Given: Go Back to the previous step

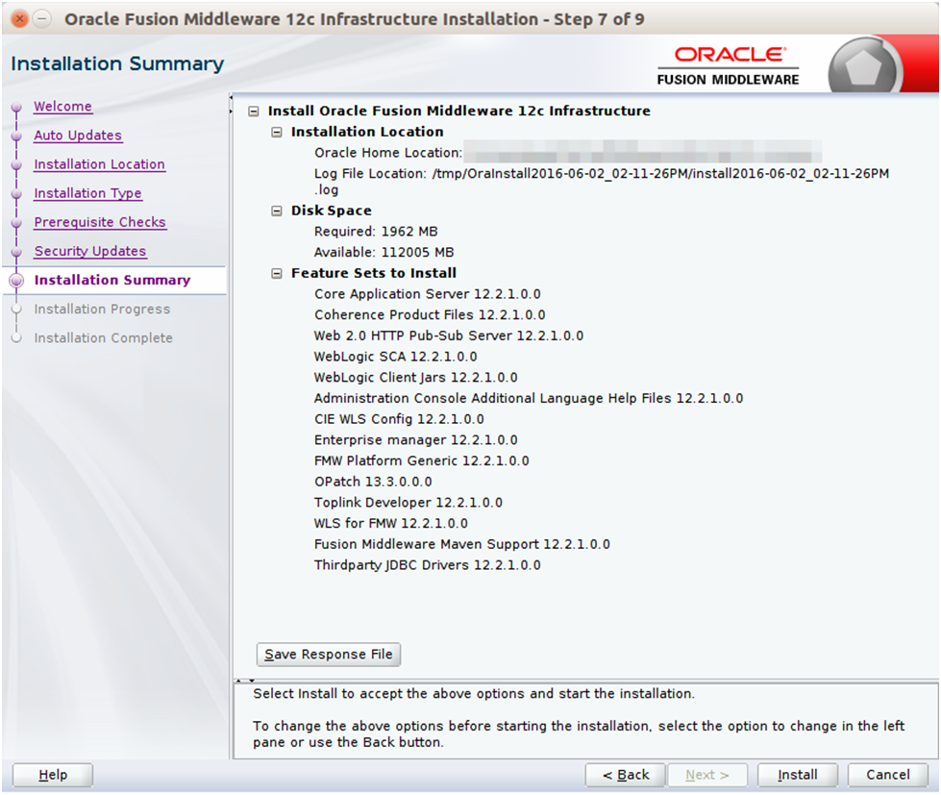Looking at the screenshot, I should 626,775.
